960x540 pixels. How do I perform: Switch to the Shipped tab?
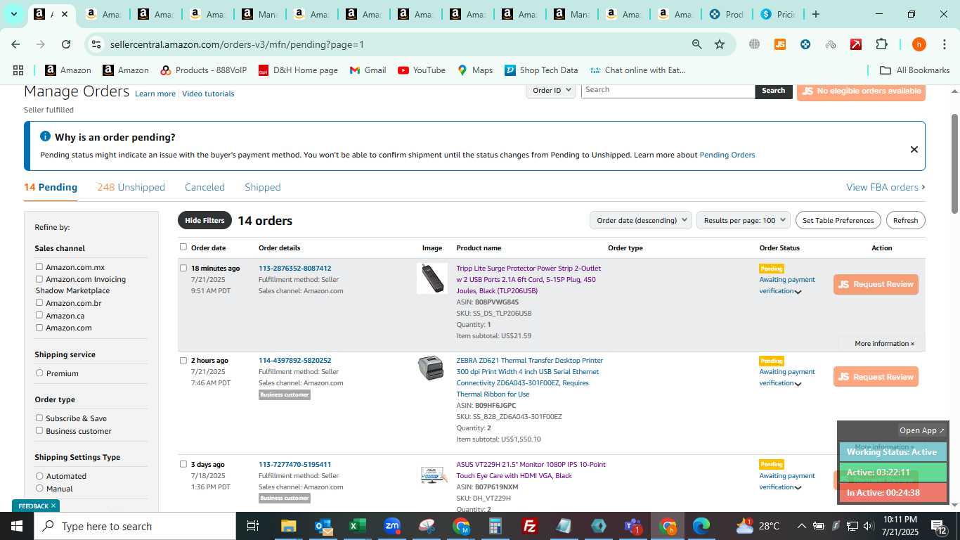click(x=263, y=187)
